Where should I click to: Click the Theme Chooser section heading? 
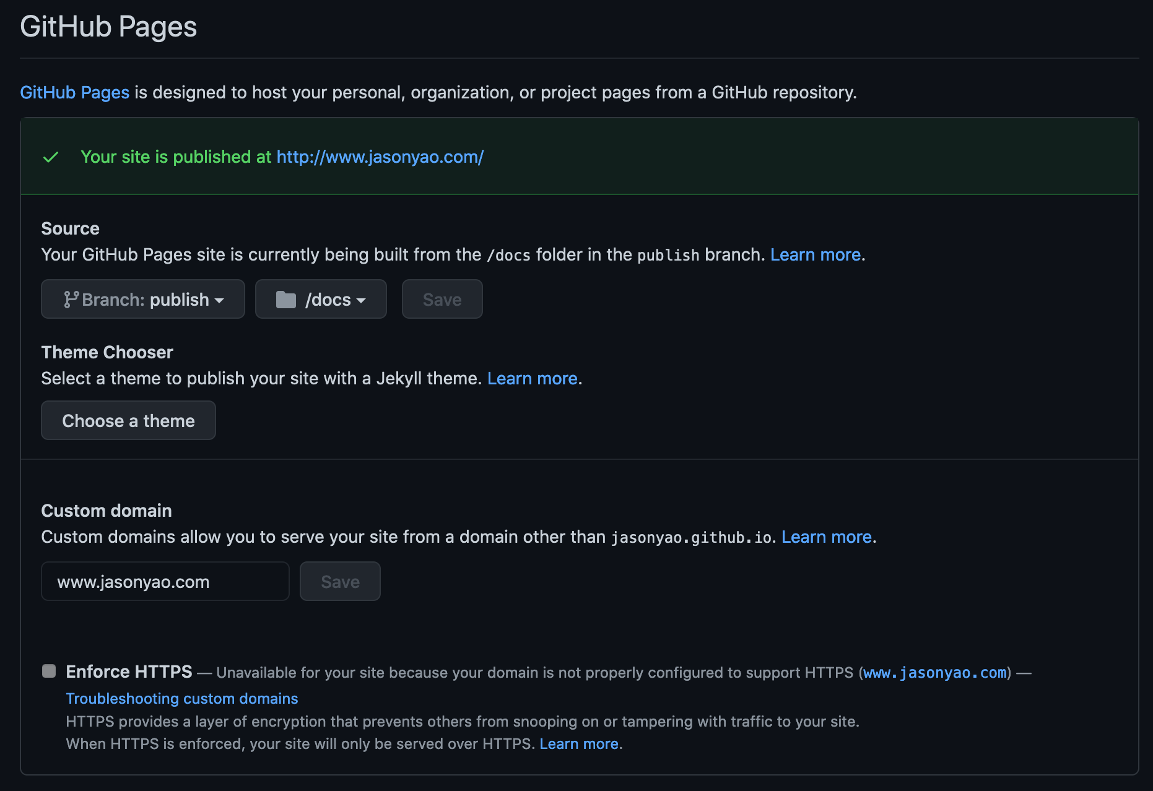[107, 352]
